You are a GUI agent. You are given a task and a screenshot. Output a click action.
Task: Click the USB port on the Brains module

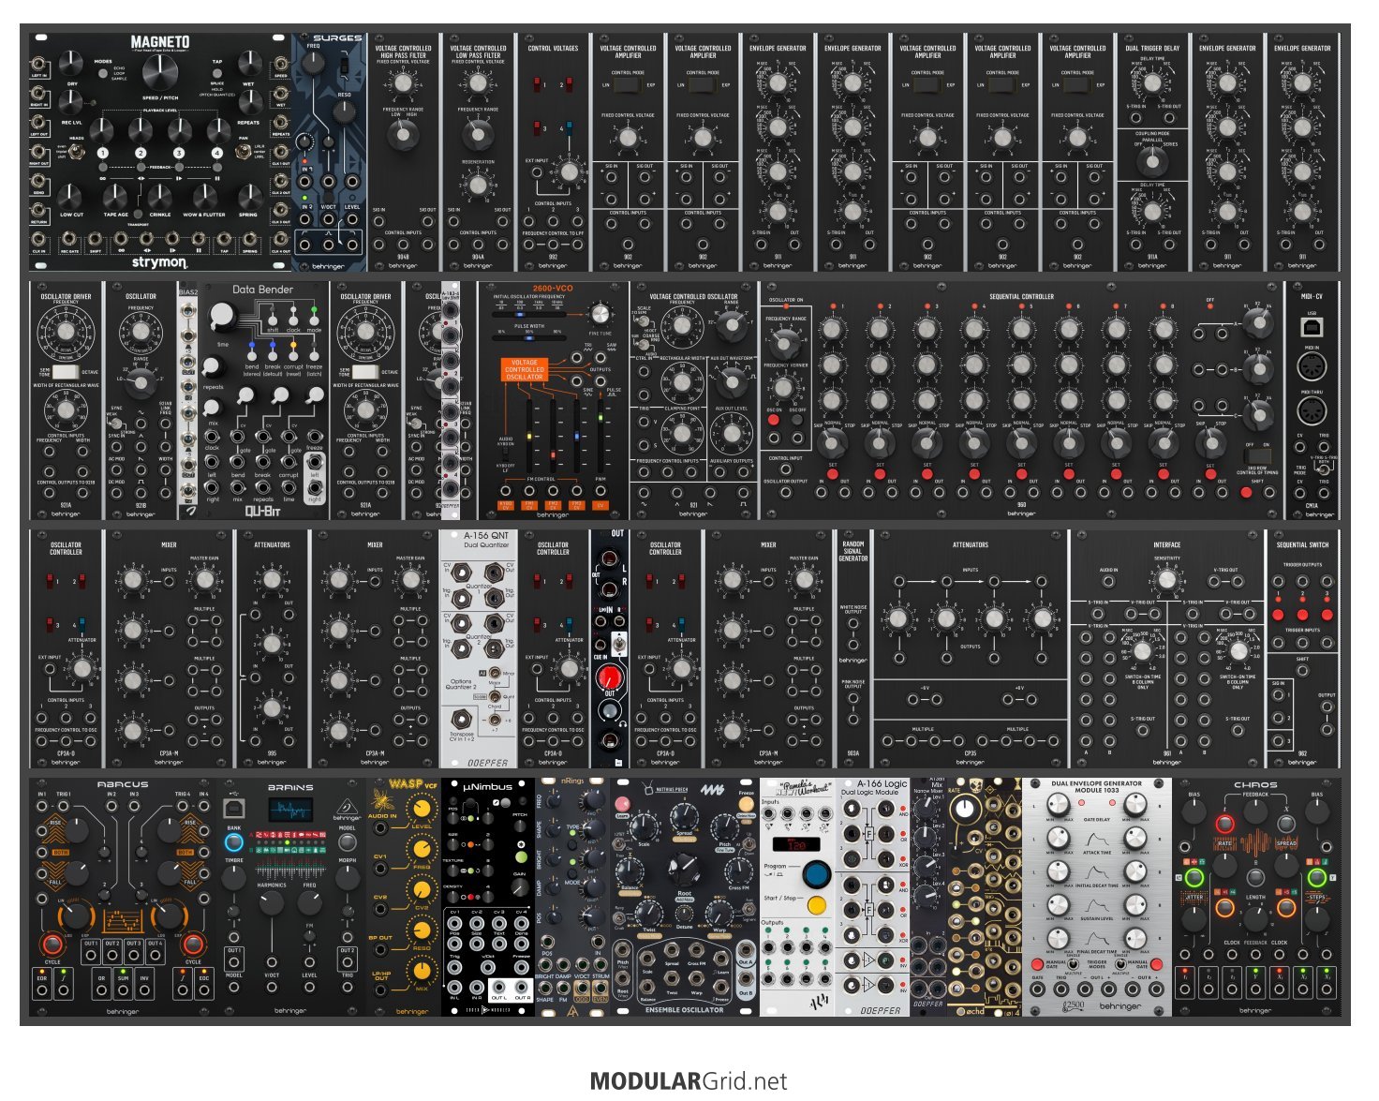coord(234,807)
